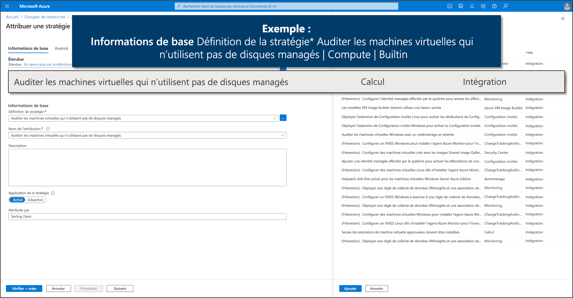Show info tooltip for Application de la stratégie
The height and width of the screenshot is (298, 573).
(53, 193)
